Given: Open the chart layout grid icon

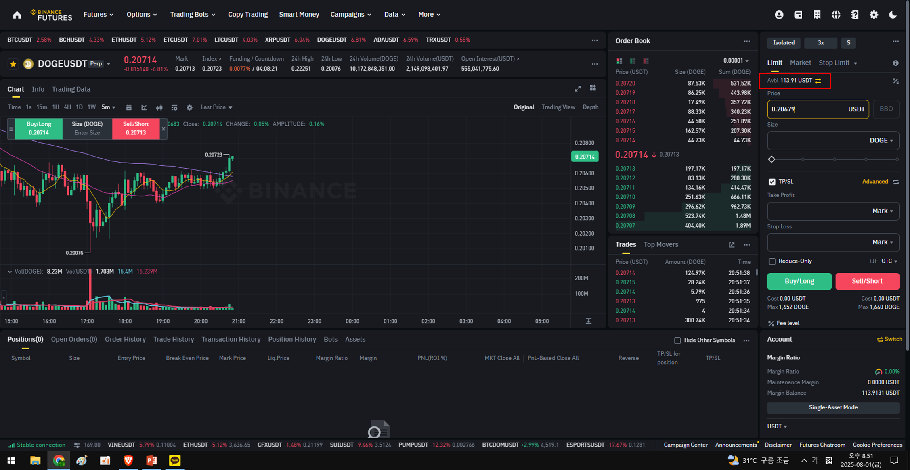Looking at the screenshot, I should pos(593,88).
